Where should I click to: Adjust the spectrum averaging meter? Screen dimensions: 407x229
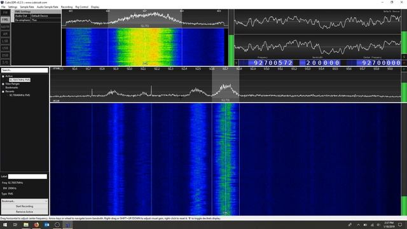coord(404,88)
